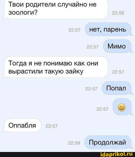135x157 pixels.
Task: Tap the 'Оппабля' message bubble
Action: tap(22, 125)
